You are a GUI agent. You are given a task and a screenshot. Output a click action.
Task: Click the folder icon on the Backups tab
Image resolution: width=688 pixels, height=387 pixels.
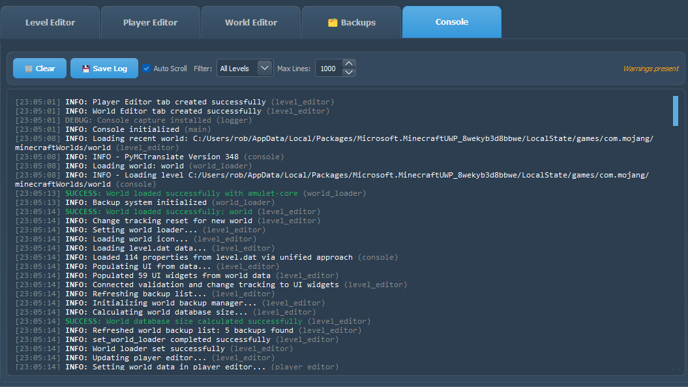click(x=333, y=23)
